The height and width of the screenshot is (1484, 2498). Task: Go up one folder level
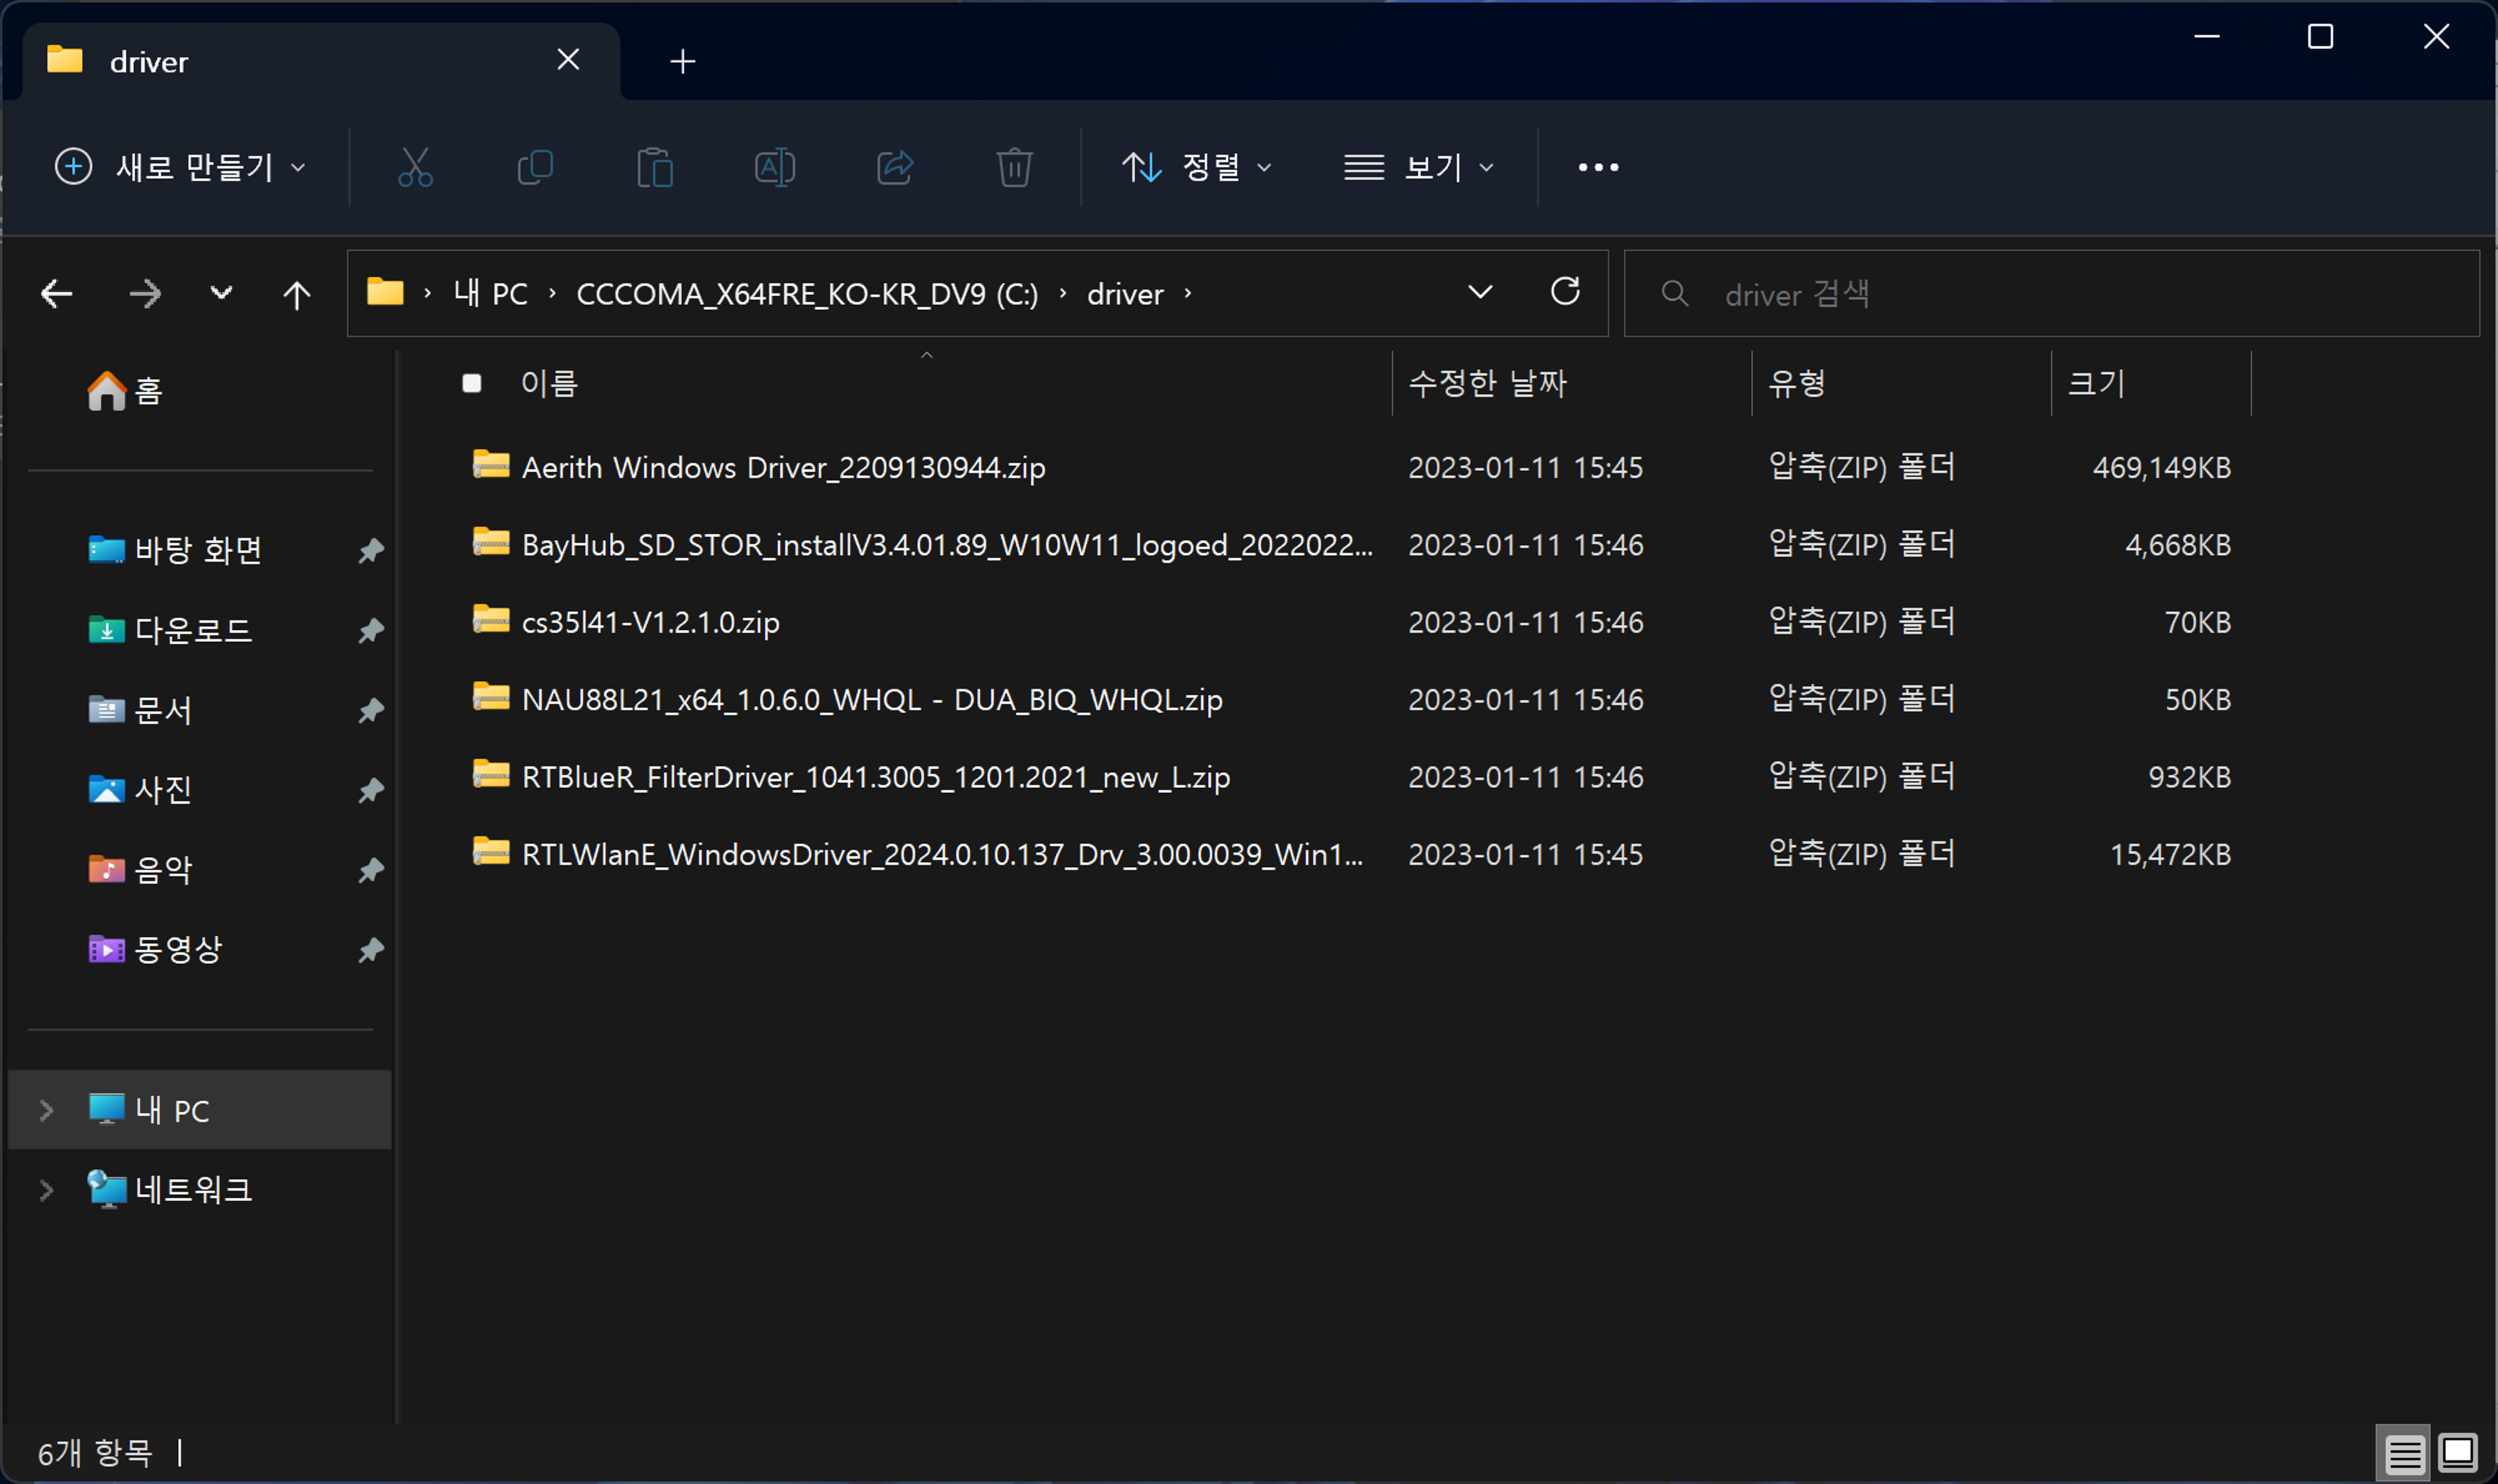click(297, 294)
